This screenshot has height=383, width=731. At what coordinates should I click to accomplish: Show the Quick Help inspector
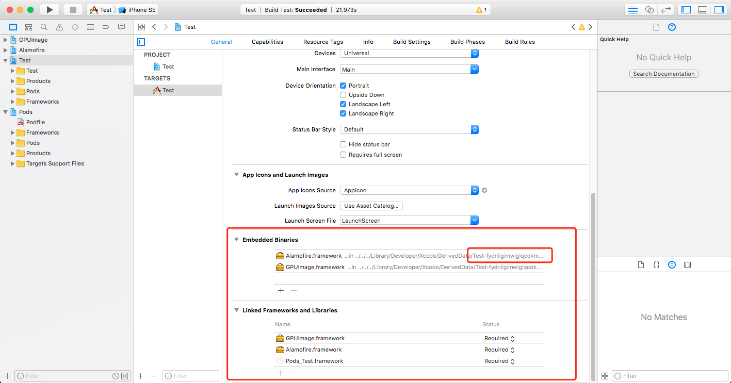pos(672,27)
